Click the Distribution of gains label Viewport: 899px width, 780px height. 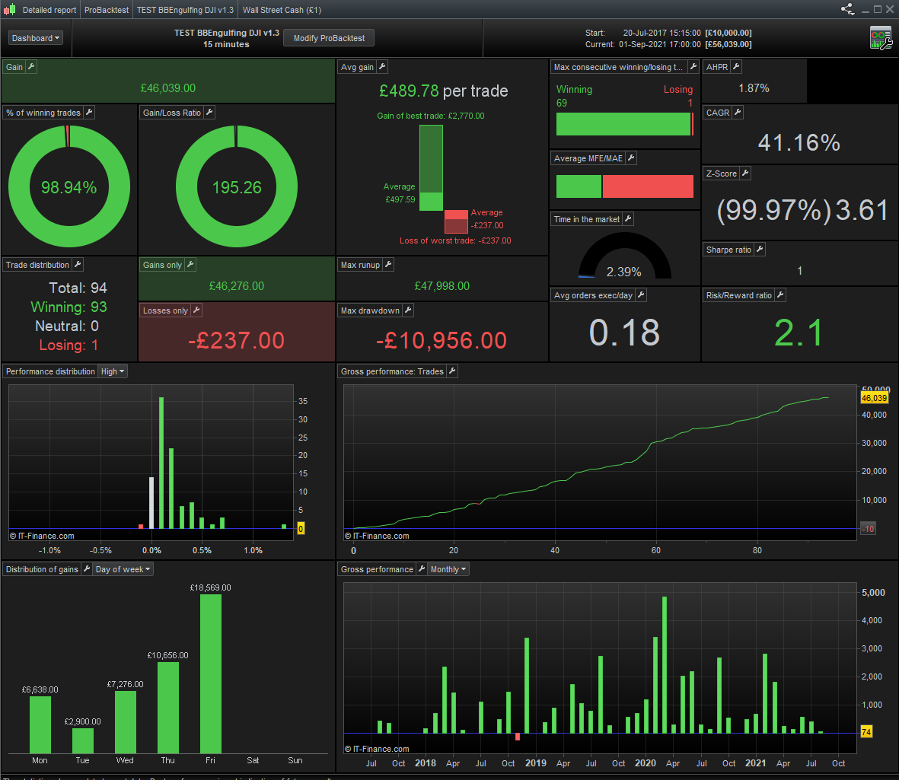click(x=42, y=569)
